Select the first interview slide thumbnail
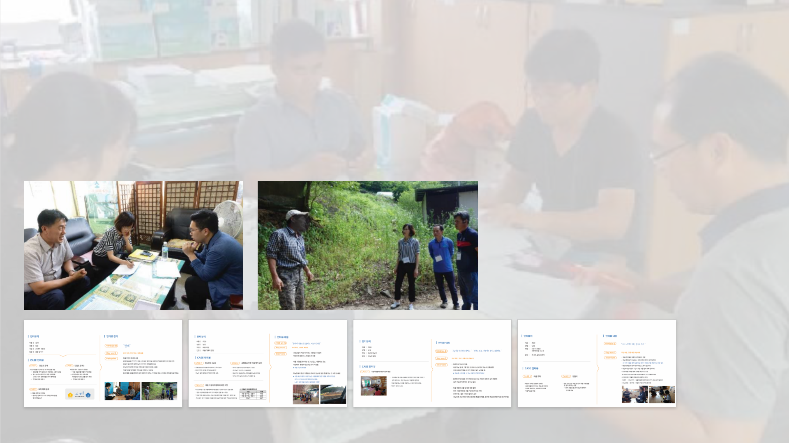 pos(103,363)
